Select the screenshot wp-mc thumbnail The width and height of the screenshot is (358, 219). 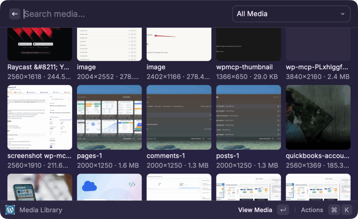click(x=40, y=117)
